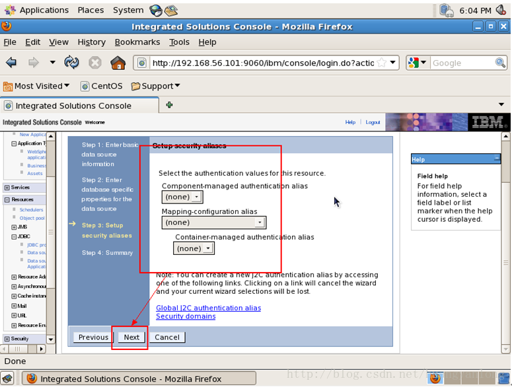Click the browser Forward arrow
The height and width of the screenshot is (387, 512).
click(33, 62)
